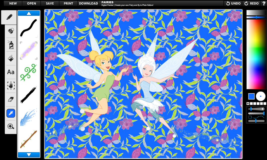
Task: Click SAVE in the top bar
Action: pos(50,3)
